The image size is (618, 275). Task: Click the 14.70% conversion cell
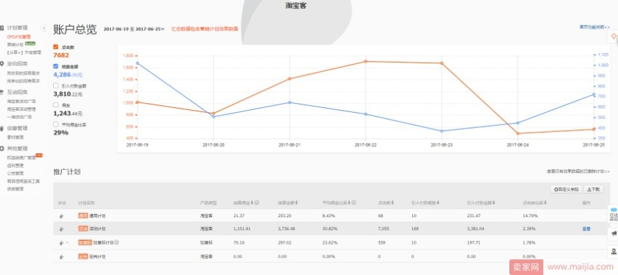tap(529, 216)
